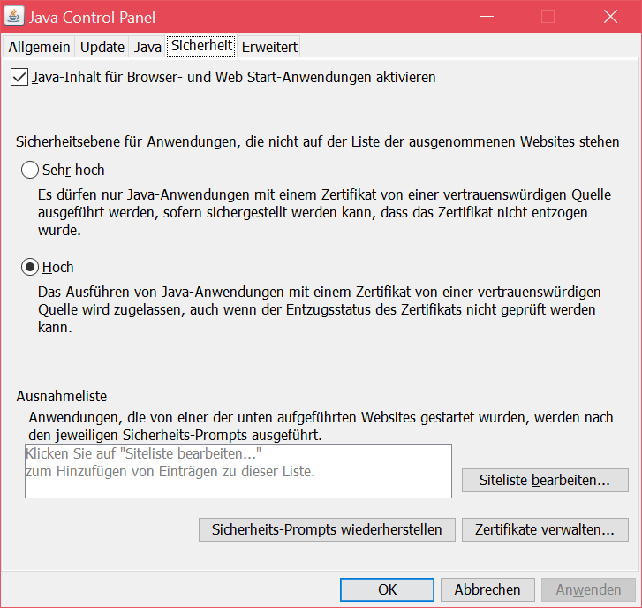
Task: Click the Sicherheitsebene für Anwendungen heading
Action: pyautogui.click(x=317, y=141)
